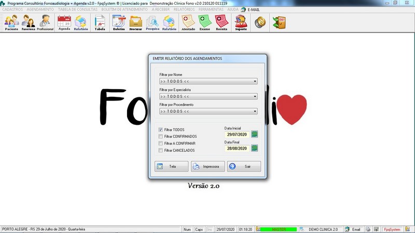Open the Receita toolbar icon
This screenshot has height=233, width=415.
(222, 23)
